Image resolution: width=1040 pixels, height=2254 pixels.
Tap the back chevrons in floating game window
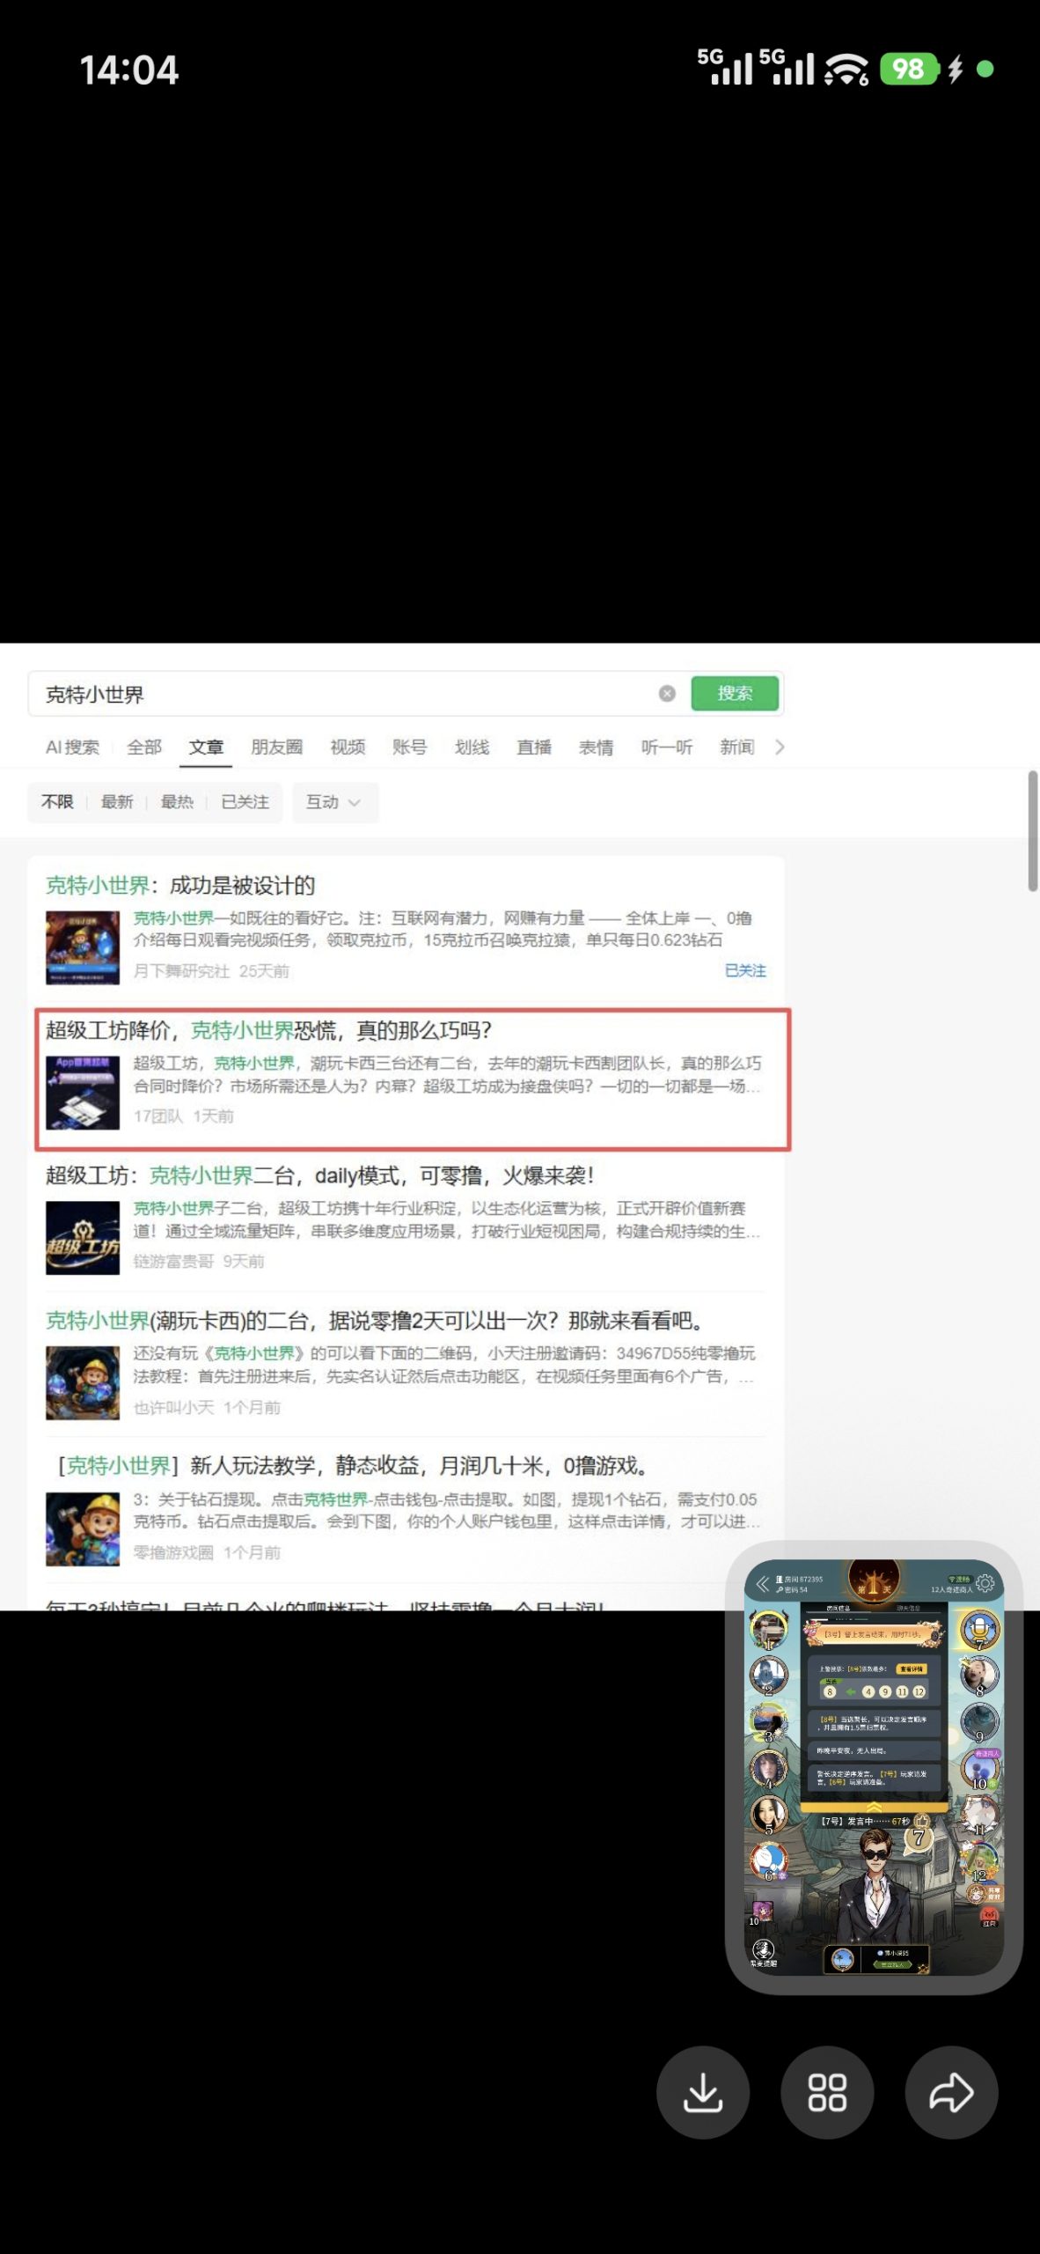(762, 1584)
